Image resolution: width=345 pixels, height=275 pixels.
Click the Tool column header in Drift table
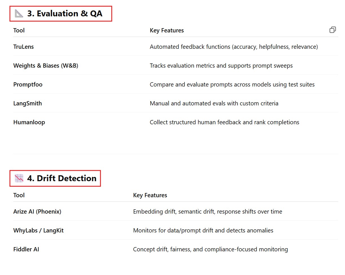[19, 195]
